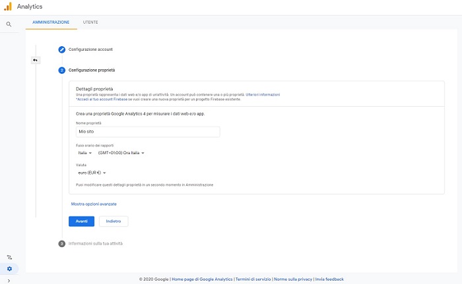Open Termini di servizio footer link
Image resolution: width=462 pixels, height=284 pixels.
[253, 279]
